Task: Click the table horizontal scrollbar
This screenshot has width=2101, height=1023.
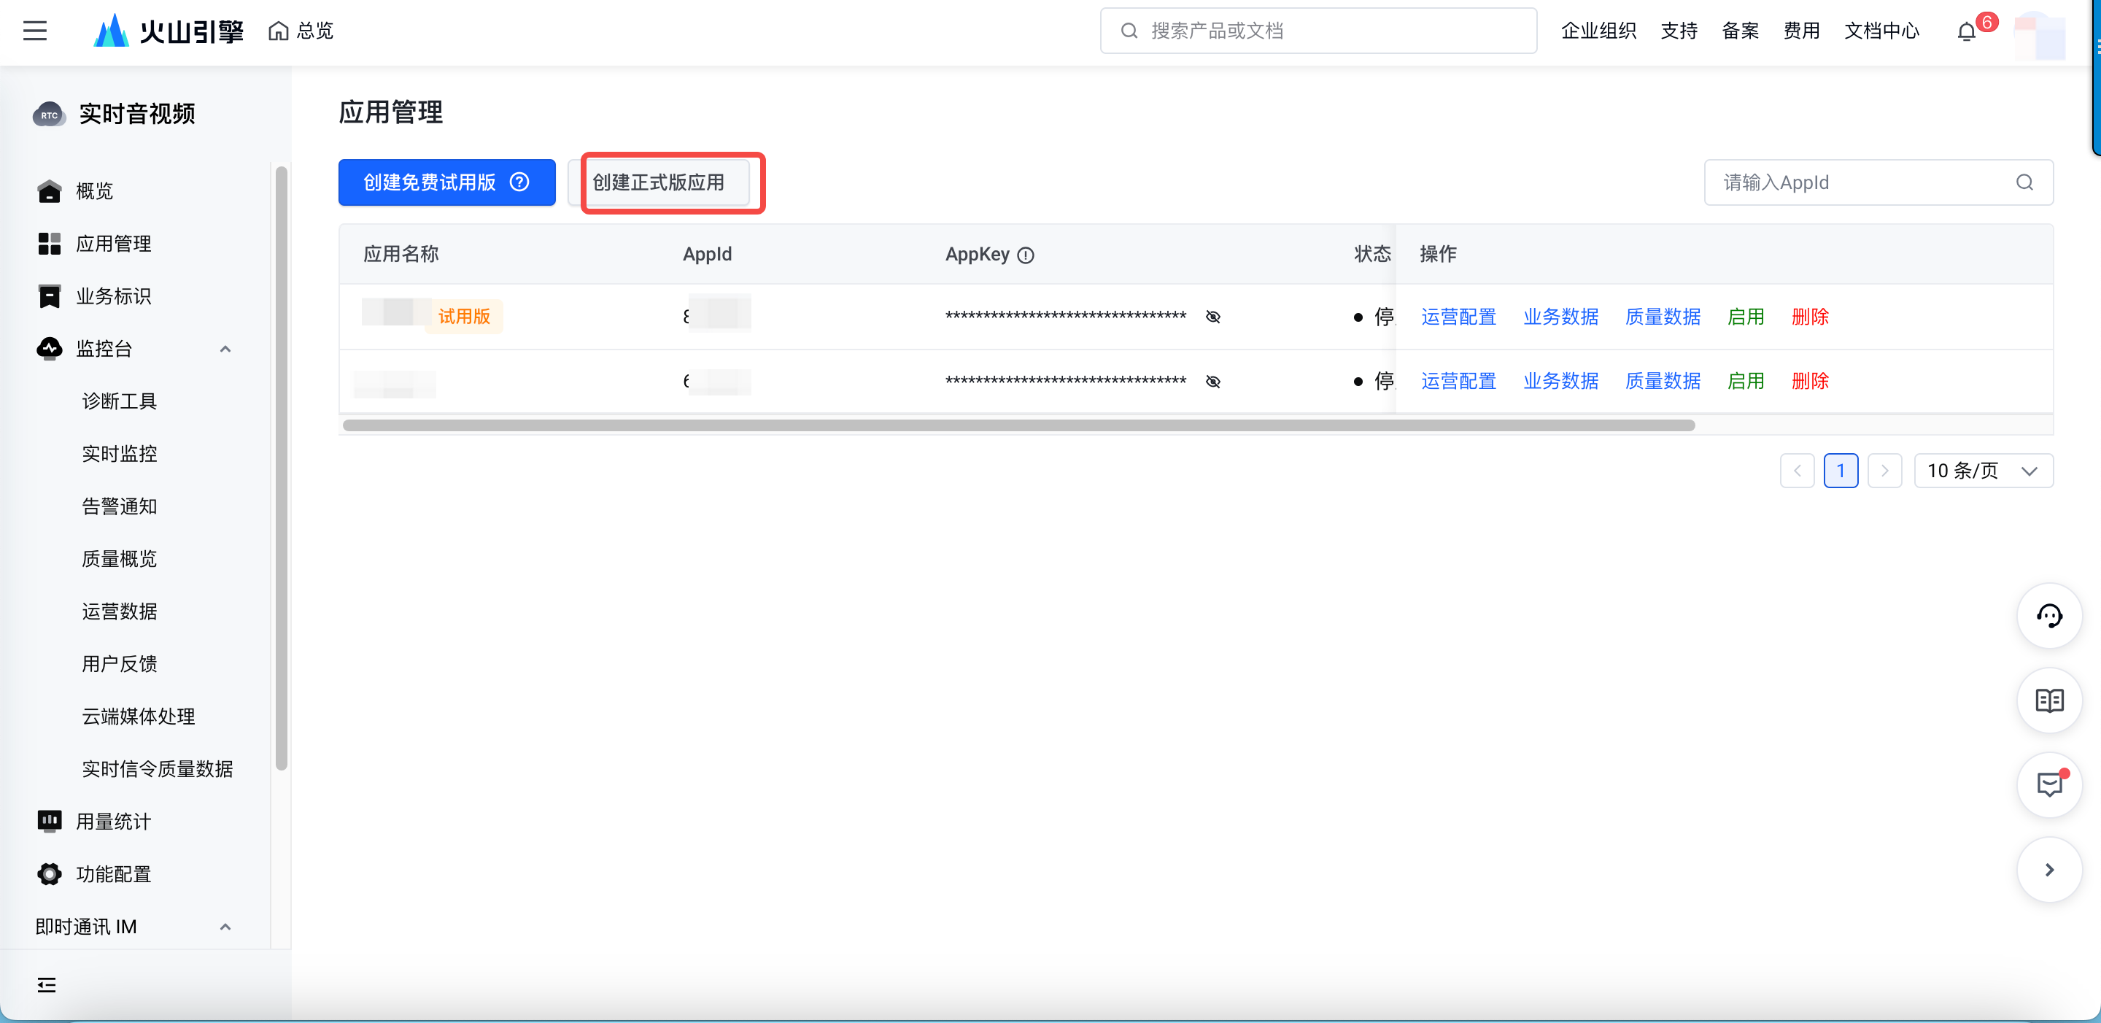Action: point(1018,425)
